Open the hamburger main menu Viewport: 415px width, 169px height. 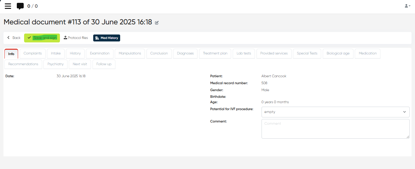coord(8,6)
